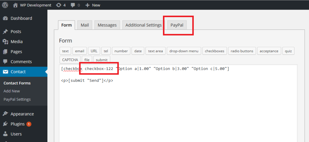The height and width of the screenshot is (142, 309).
Task: Switch to the Form tab
Action: tap(66, 25)
